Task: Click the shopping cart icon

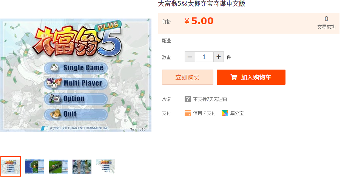Action: point(234,77)
